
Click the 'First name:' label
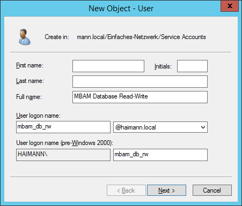pos(30,65)
